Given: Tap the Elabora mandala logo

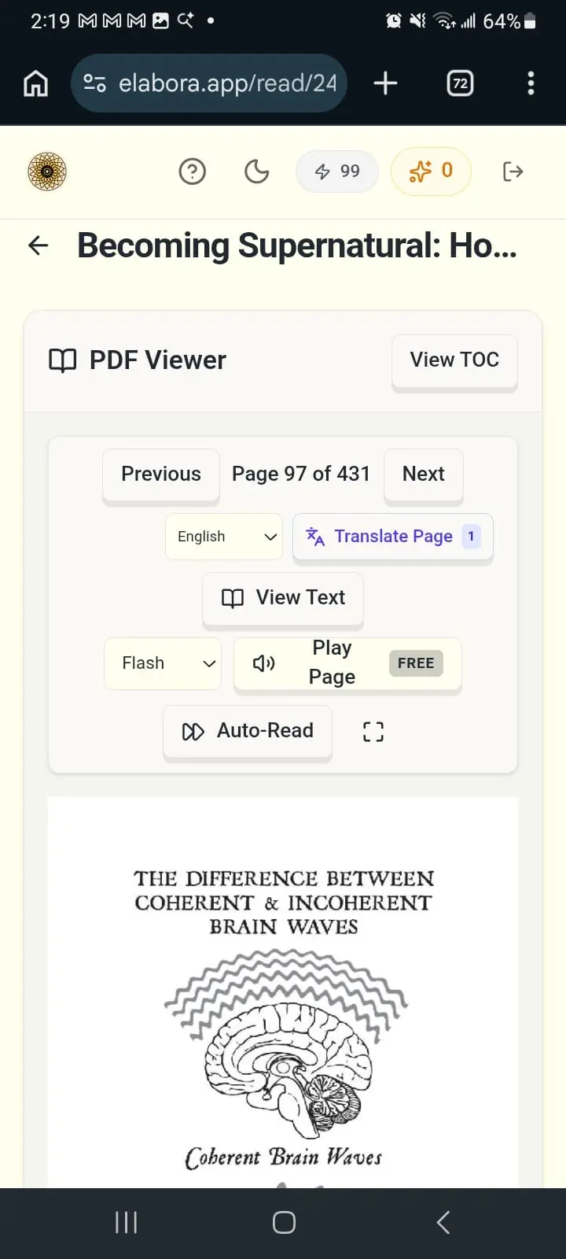Looking at the screenshot, I should (47, 172).
